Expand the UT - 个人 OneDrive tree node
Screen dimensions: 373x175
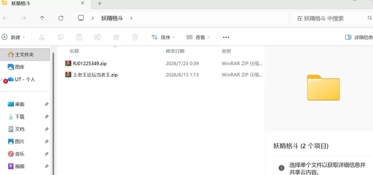click(1, 79)
